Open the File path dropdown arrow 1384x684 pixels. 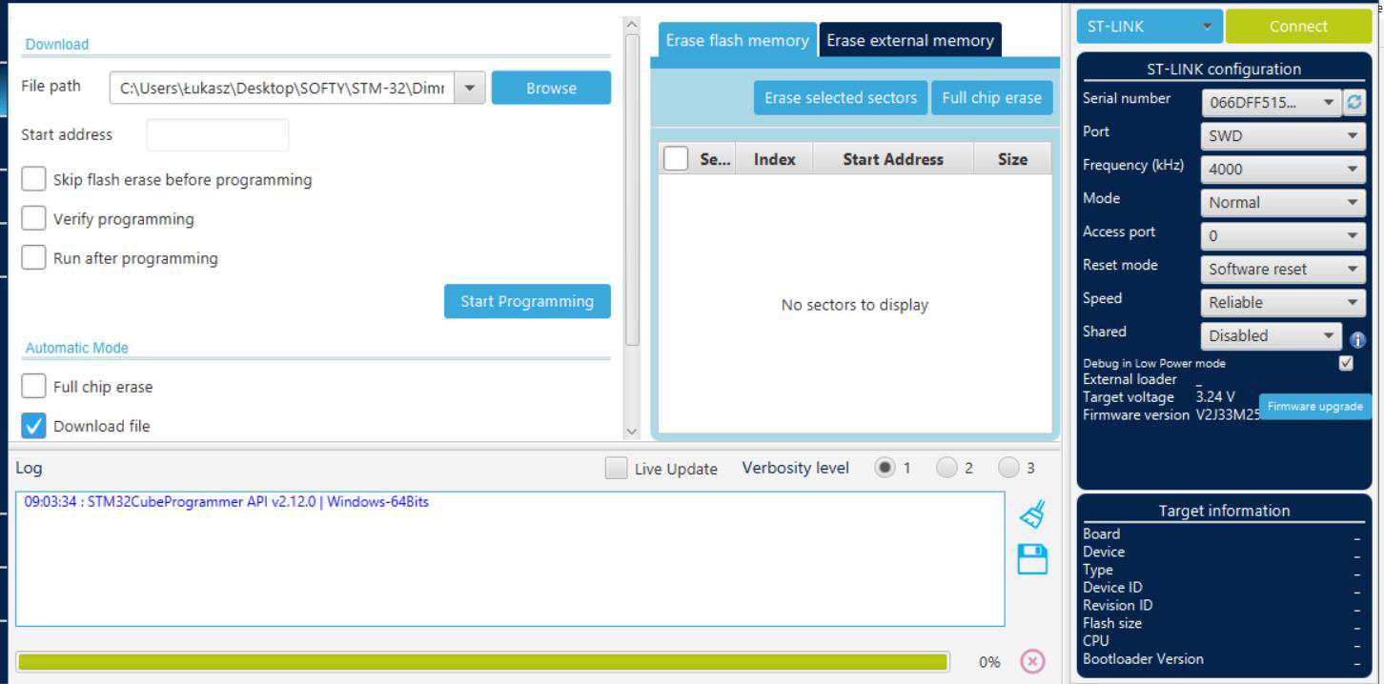(x=468, y=89)
